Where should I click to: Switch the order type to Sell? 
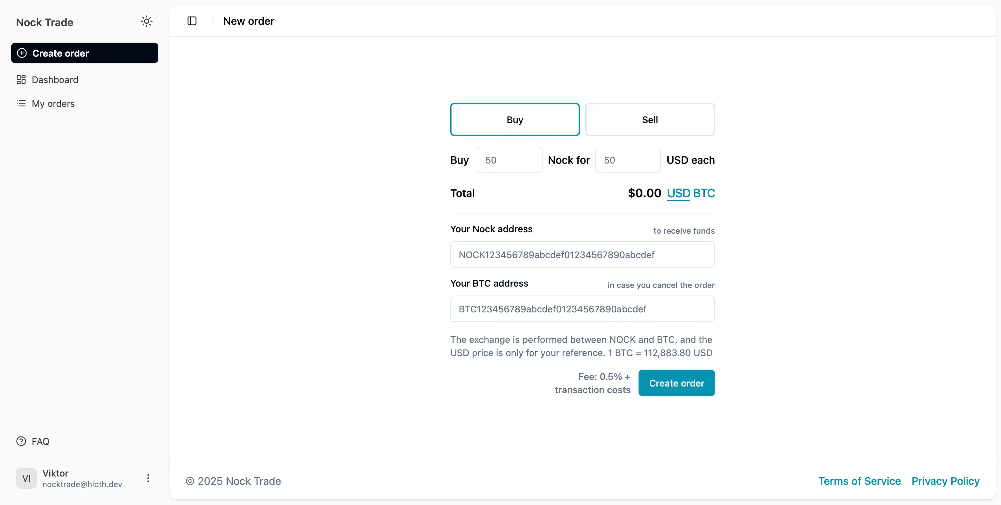click(x=650, y=119)
